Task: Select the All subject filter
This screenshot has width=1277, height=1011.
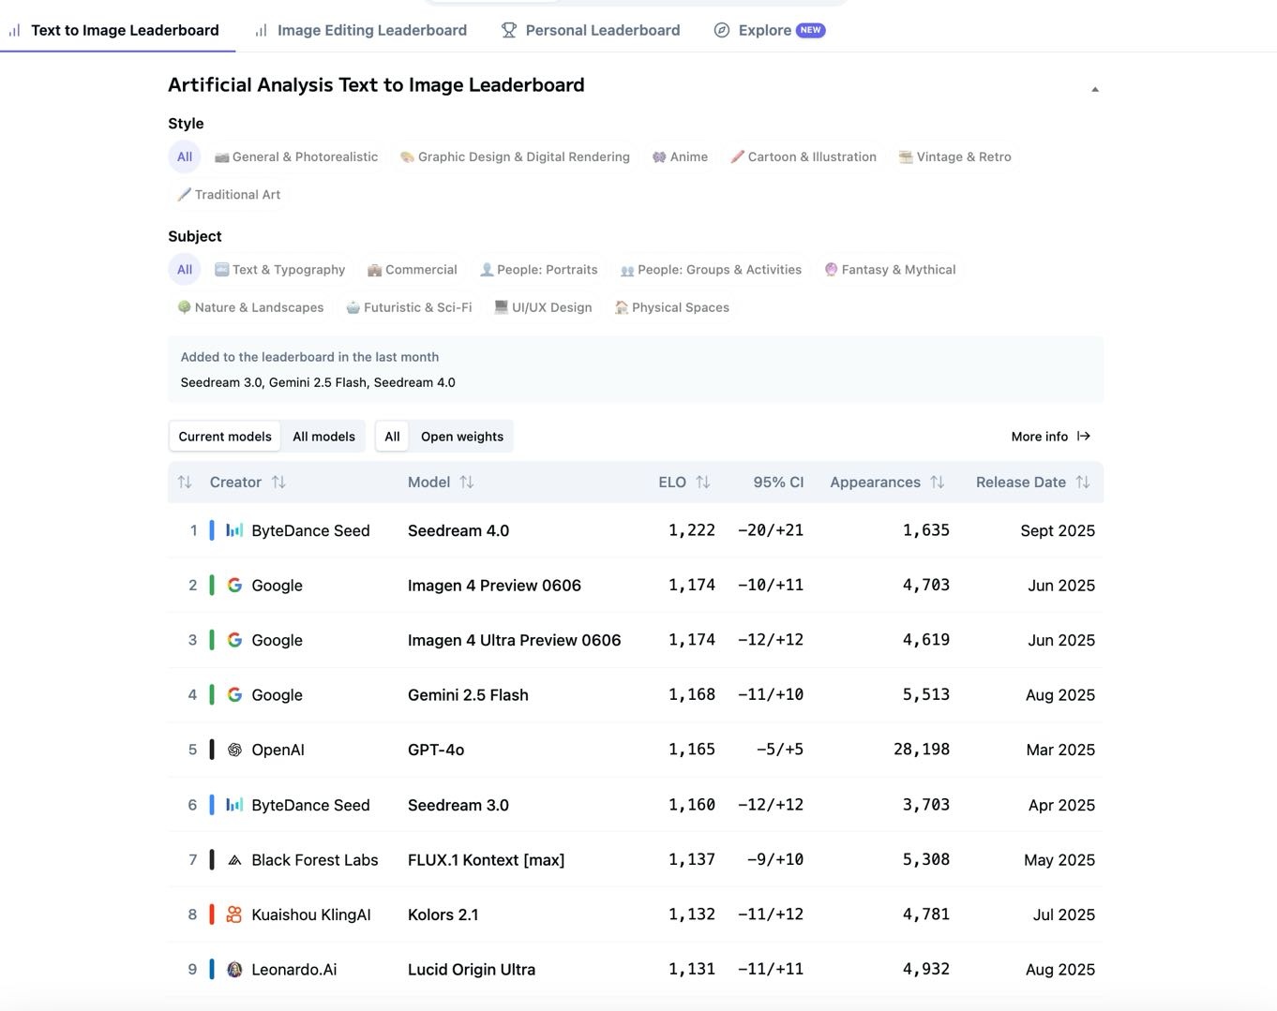Action: [185, 269]
